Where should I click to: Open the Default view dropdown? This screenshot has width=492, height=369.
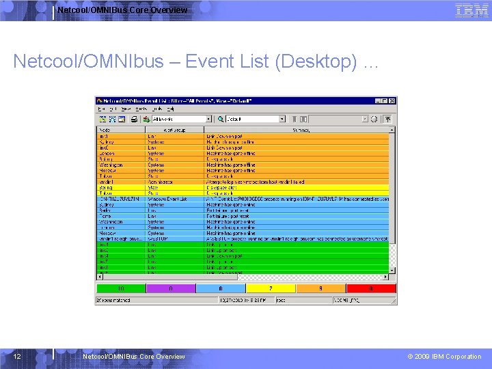[282, 119]
